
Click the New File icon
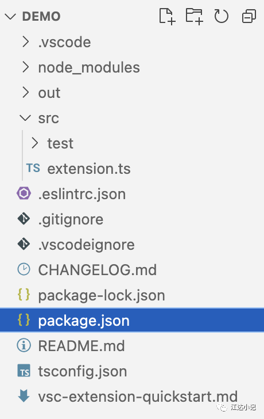pos(167,16)
